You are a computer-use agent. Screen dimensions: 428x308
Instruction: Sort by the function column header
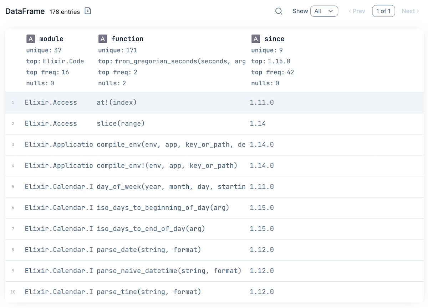click(127, 39)
